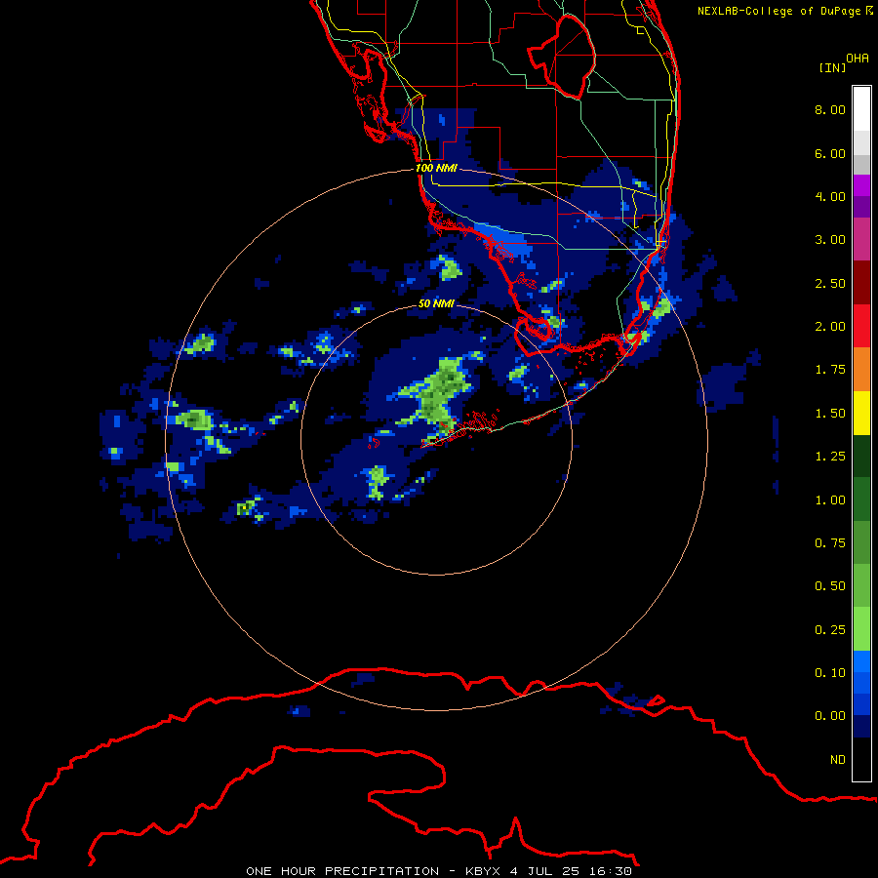878x878 pixels.
Task: Click the 0.00 legend value
Action: (x=830, y=716)
